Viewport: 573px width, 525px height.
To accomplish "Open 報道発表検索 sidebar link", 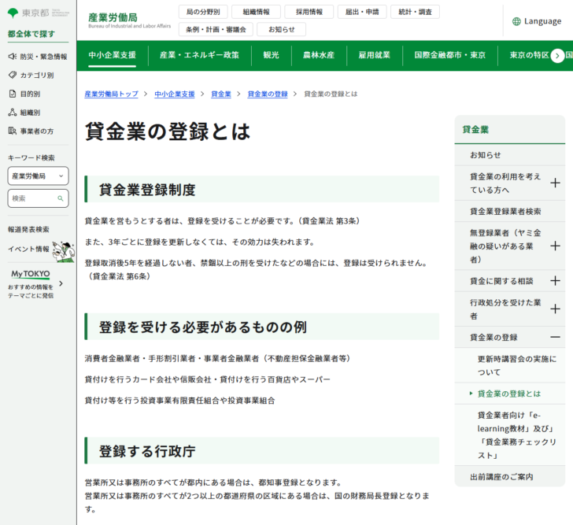I will point(28,229).
